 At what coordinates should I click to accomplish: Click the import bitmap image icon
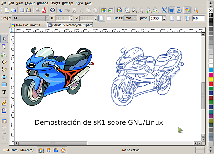point(111,10)
